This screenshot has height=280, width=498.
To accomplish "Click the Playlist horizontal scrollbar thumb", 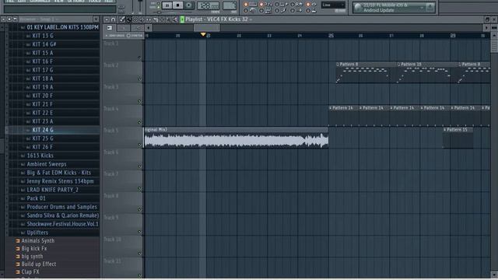I will tap(206, 28).
